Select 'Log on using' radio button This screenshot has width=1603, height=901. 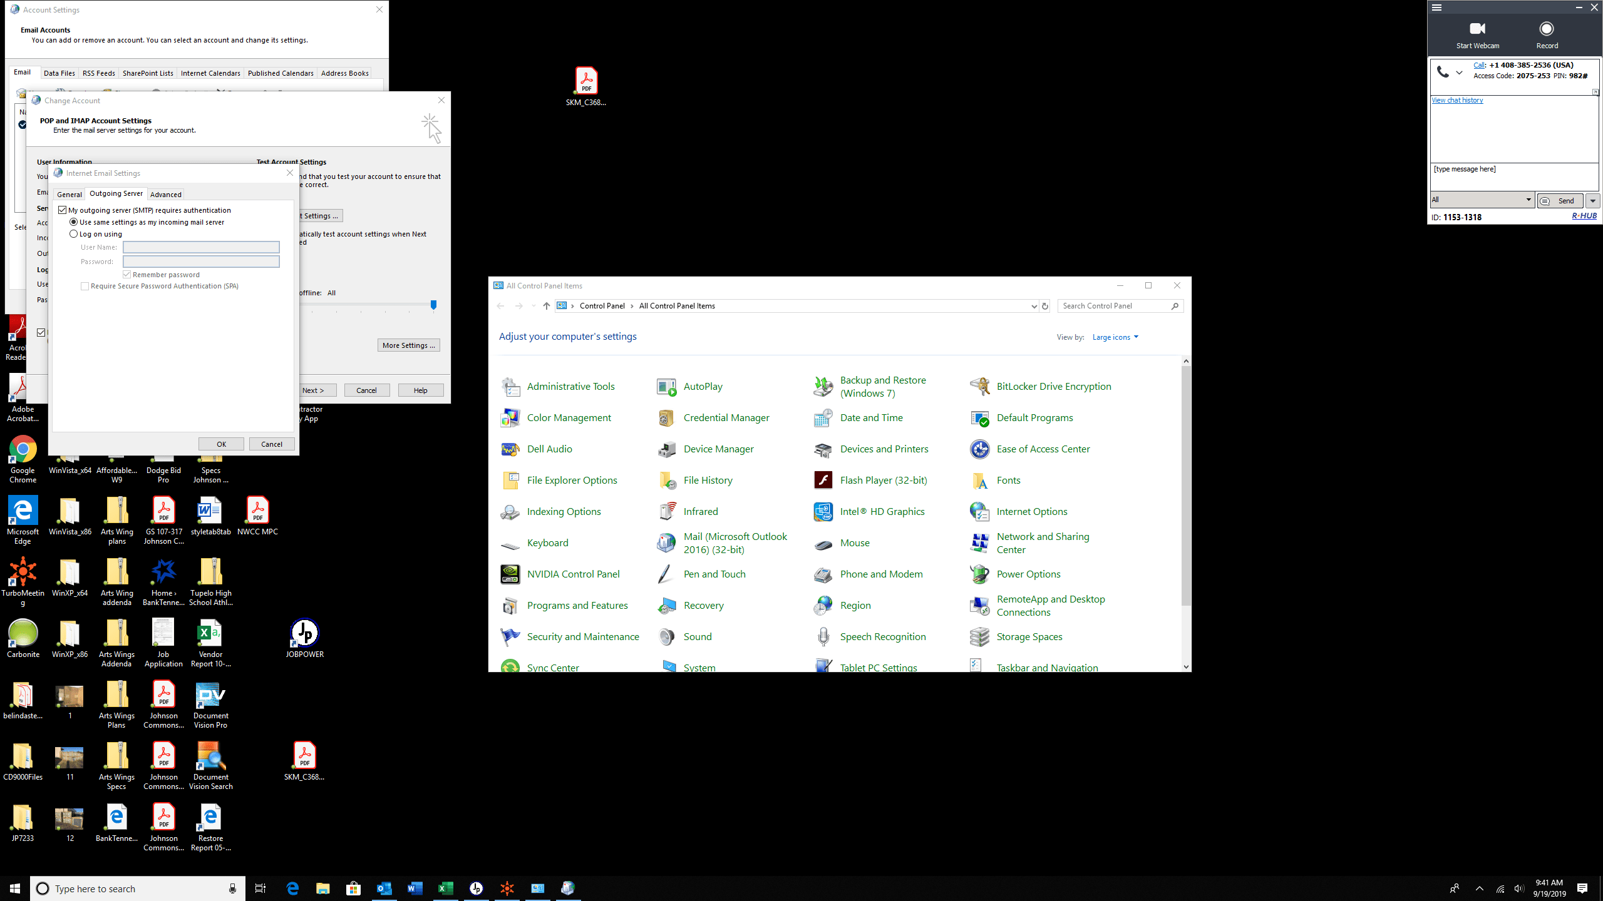coord(74,234)
